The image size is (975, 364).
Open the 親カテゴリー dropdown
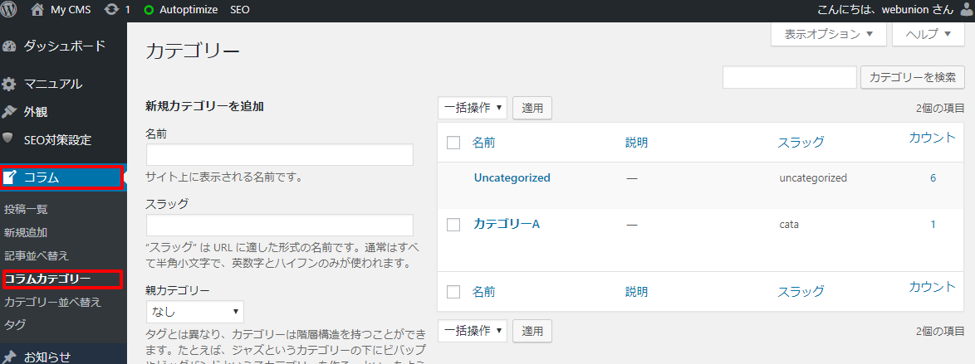(x=194, y=311)
